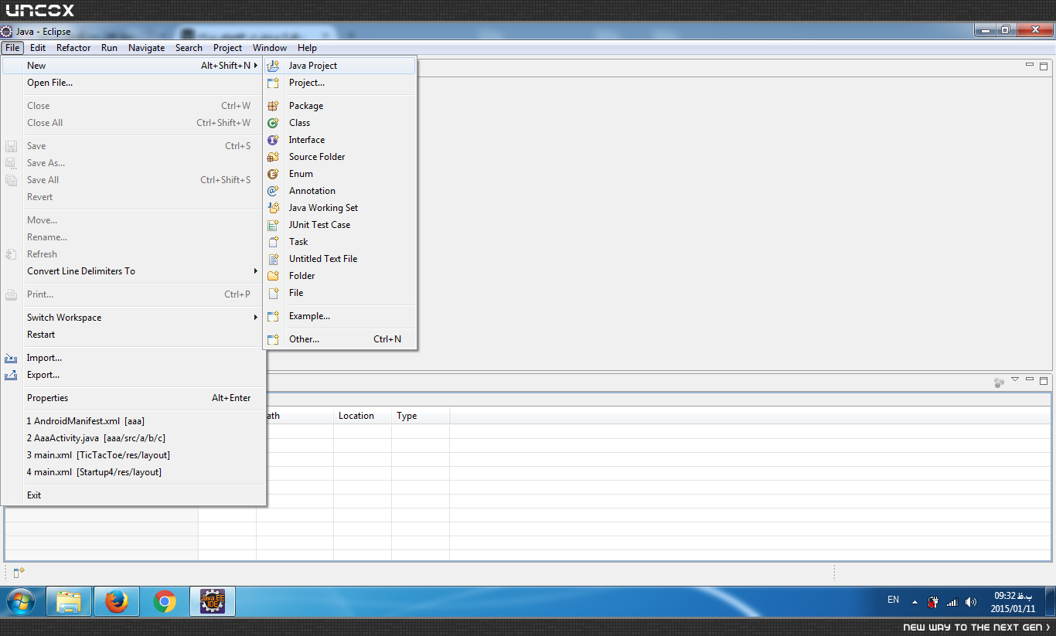
Task: Maximize the editor area panel
Action: coord(1044,66)
